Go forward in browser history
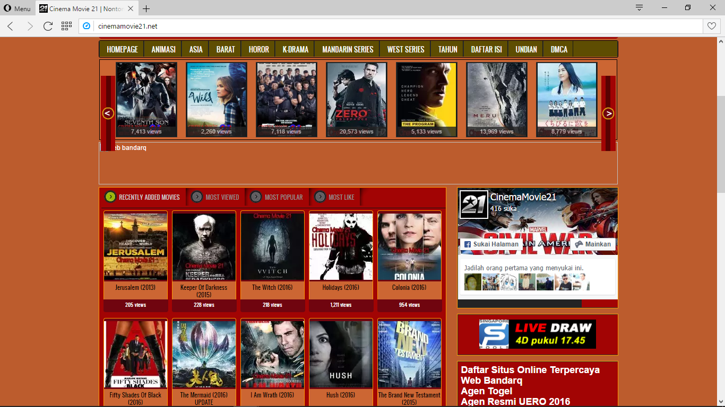This screenshot has width=725, height=407. coord(29,26)
